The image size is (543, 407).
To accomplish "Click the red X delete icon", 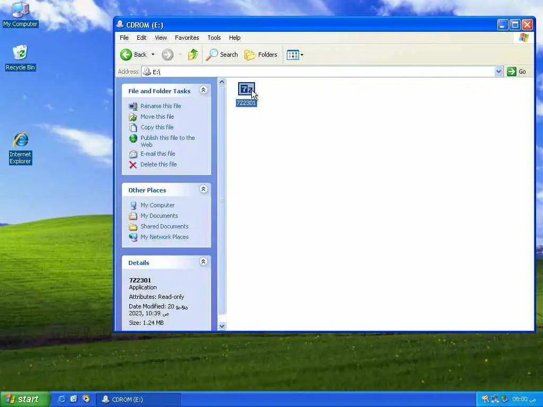I will pyautogui.click(x=133, y=165).
